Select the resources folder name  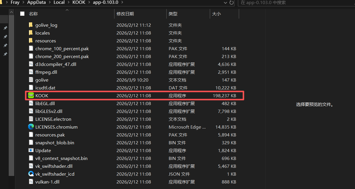[45, 41]
